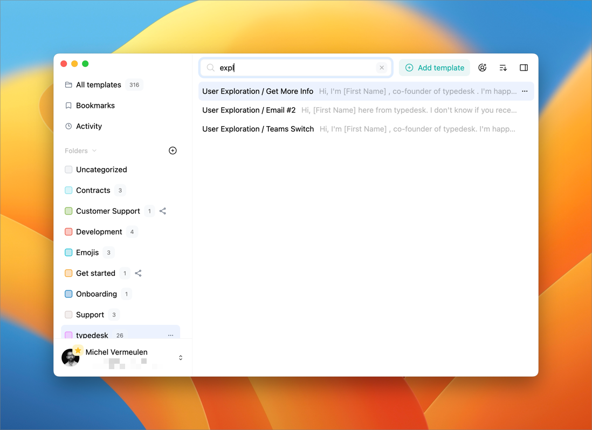Select the Development folder's red color swatch

coord(68,232)
